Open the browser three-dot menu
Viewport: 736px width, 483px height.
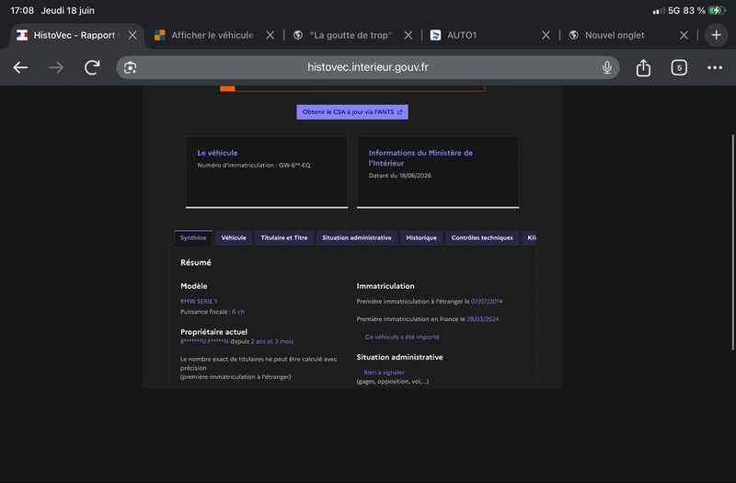click(x=715, y=67)
